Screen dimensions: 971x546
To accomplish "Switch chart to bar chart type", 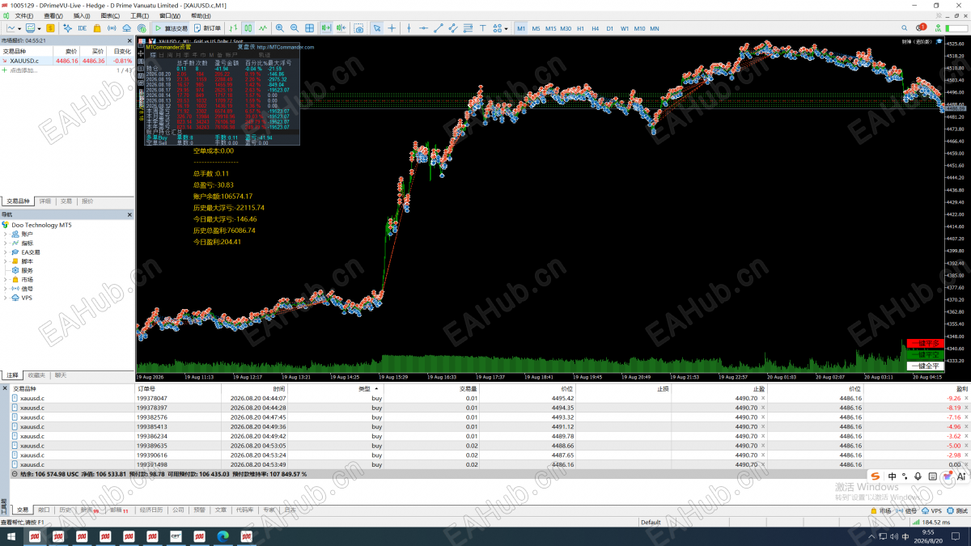I will (x=232, y=28).
